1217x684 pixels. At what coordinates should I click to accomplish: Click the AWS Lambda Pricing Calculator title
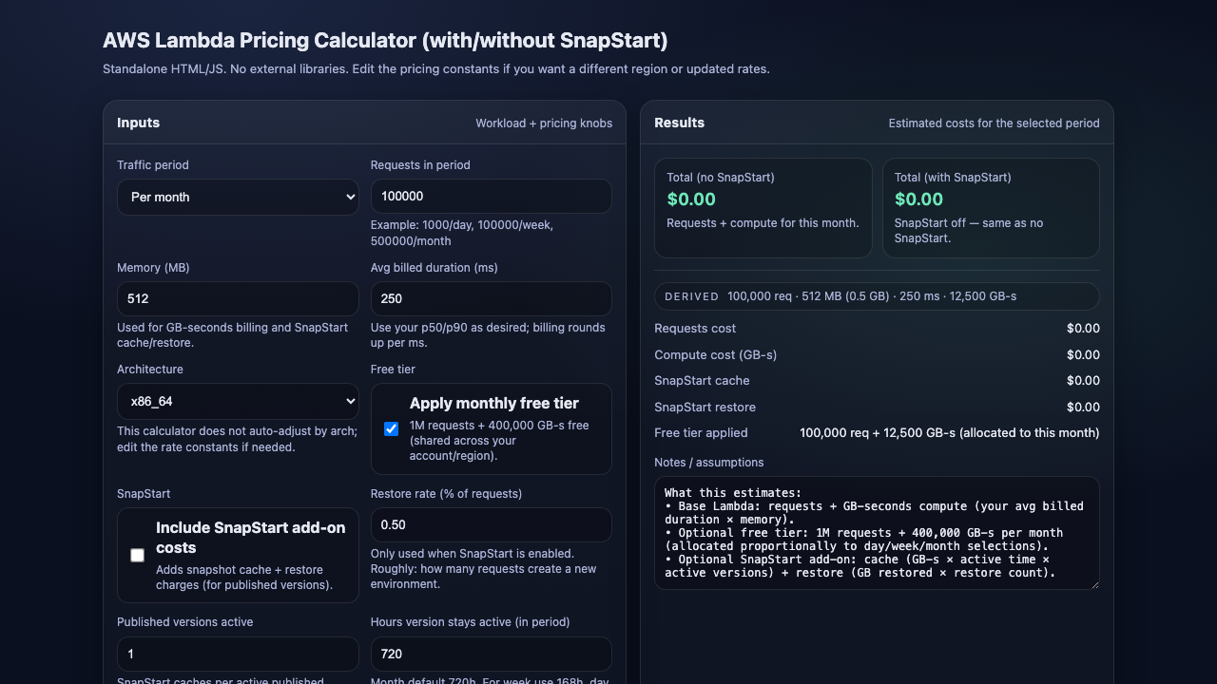pyautogui.click(x=385, y=41)
